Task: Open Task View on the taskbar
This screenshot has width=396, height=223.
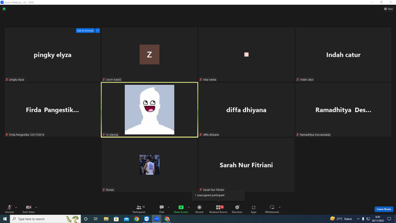Action: [96, 219]
